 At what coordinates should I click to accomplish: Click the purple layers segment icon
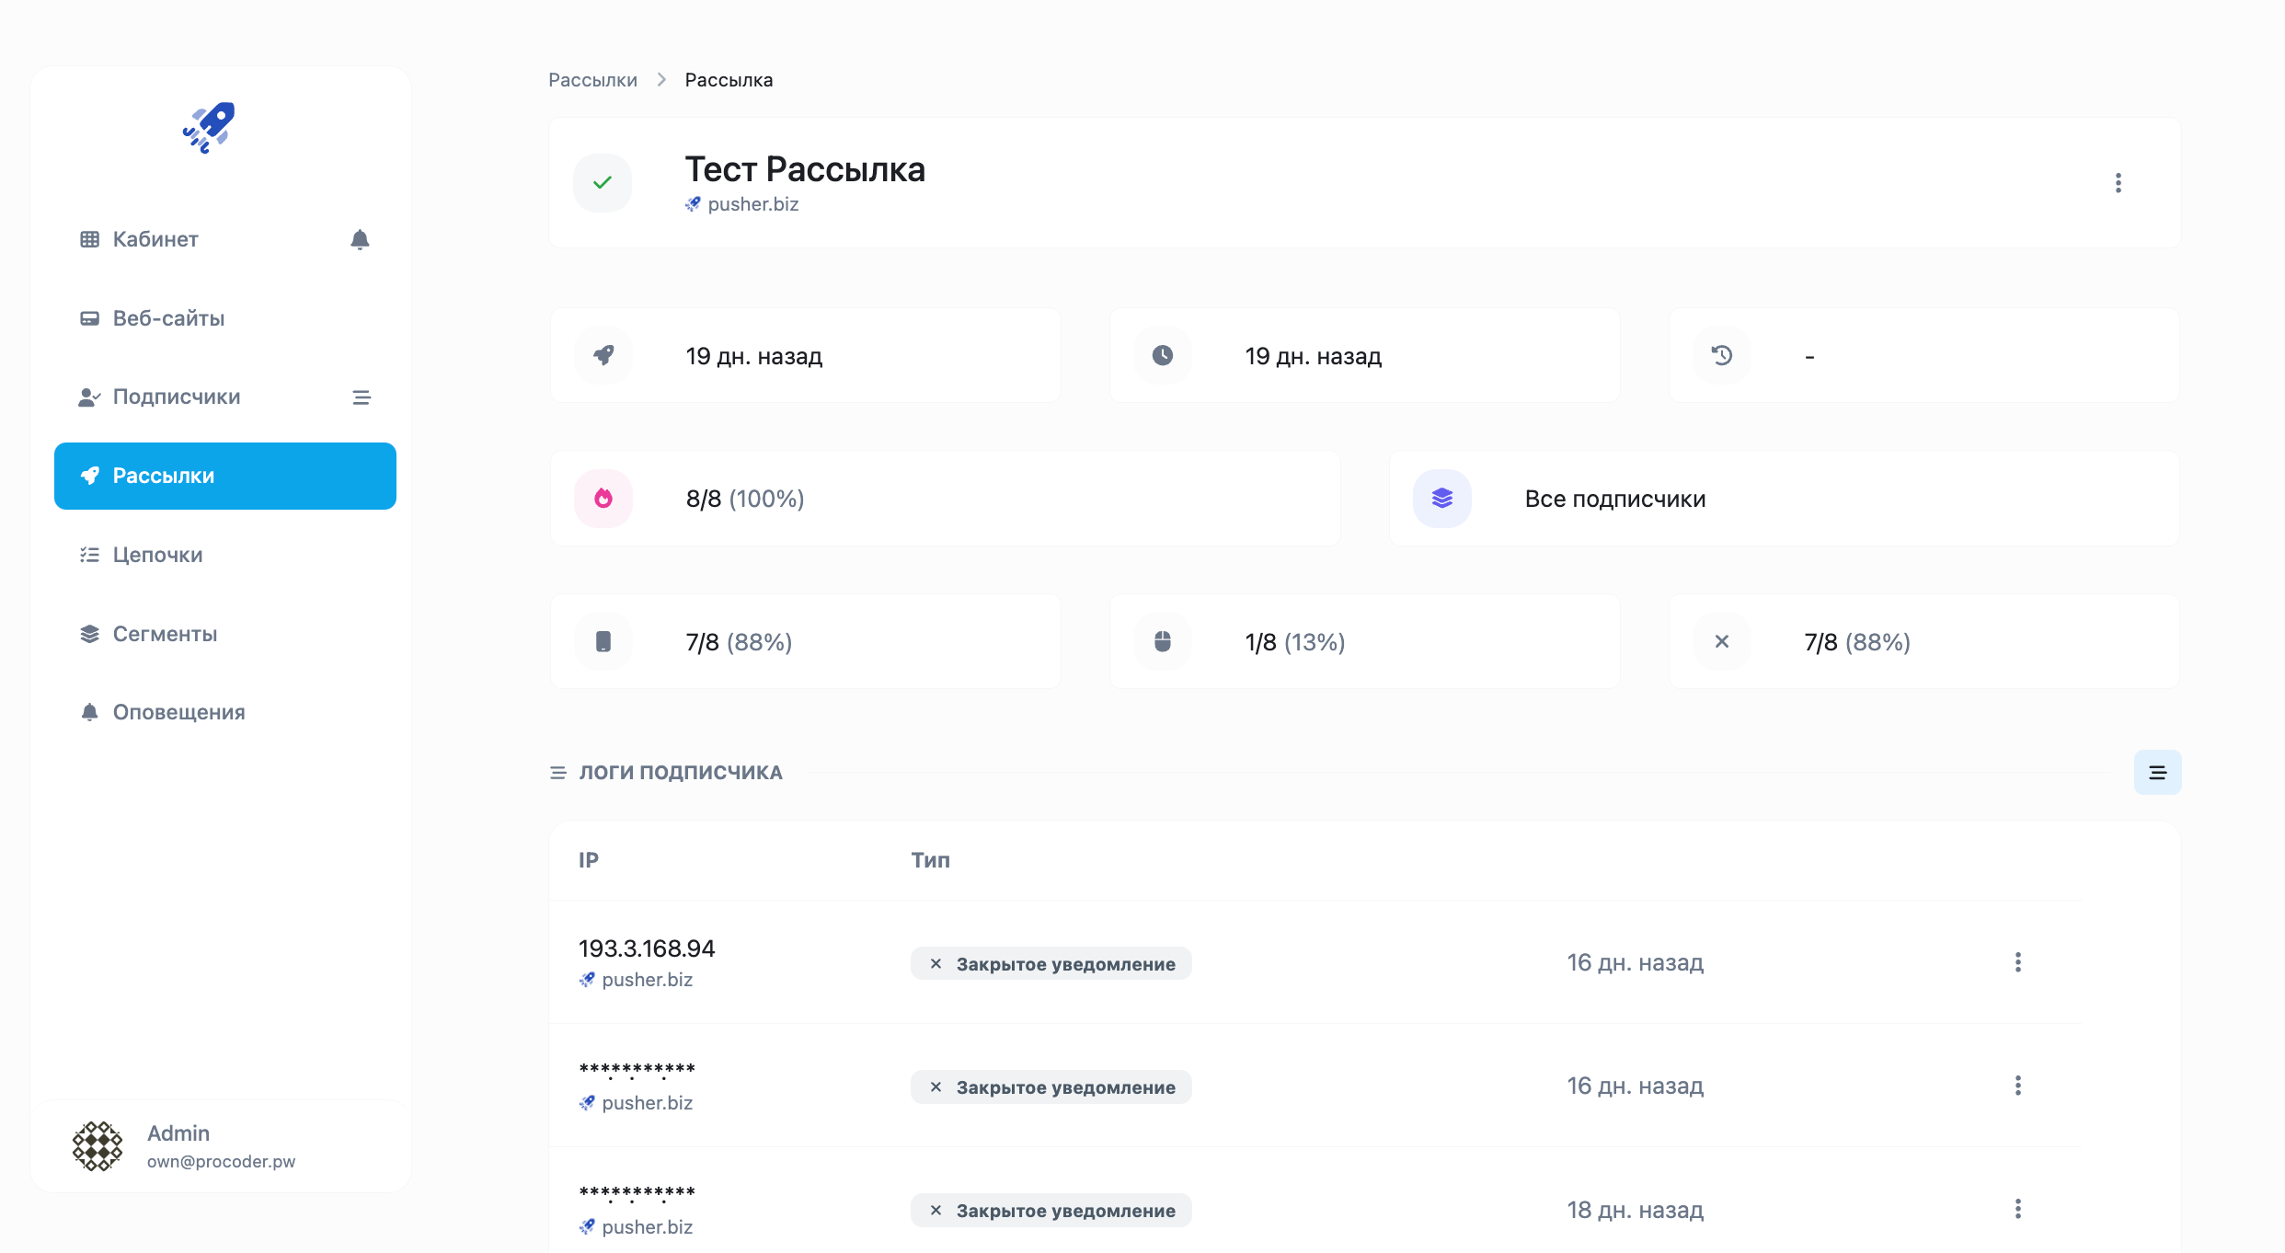[1441, 499]
